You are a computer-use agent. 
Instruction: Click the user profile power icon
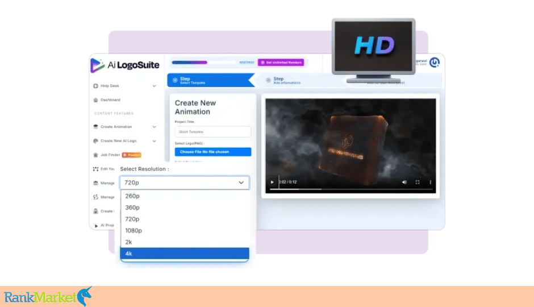434,63
